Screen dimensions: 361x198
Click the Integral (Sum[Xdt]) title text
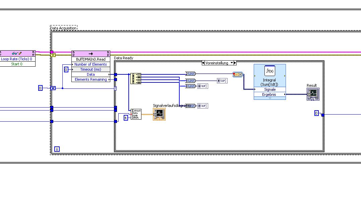coord(269,82)
